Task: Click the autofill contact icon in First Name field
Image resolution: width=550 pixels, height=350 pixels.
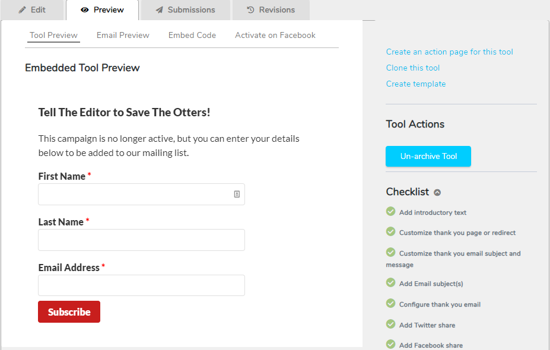Action: 237,194
